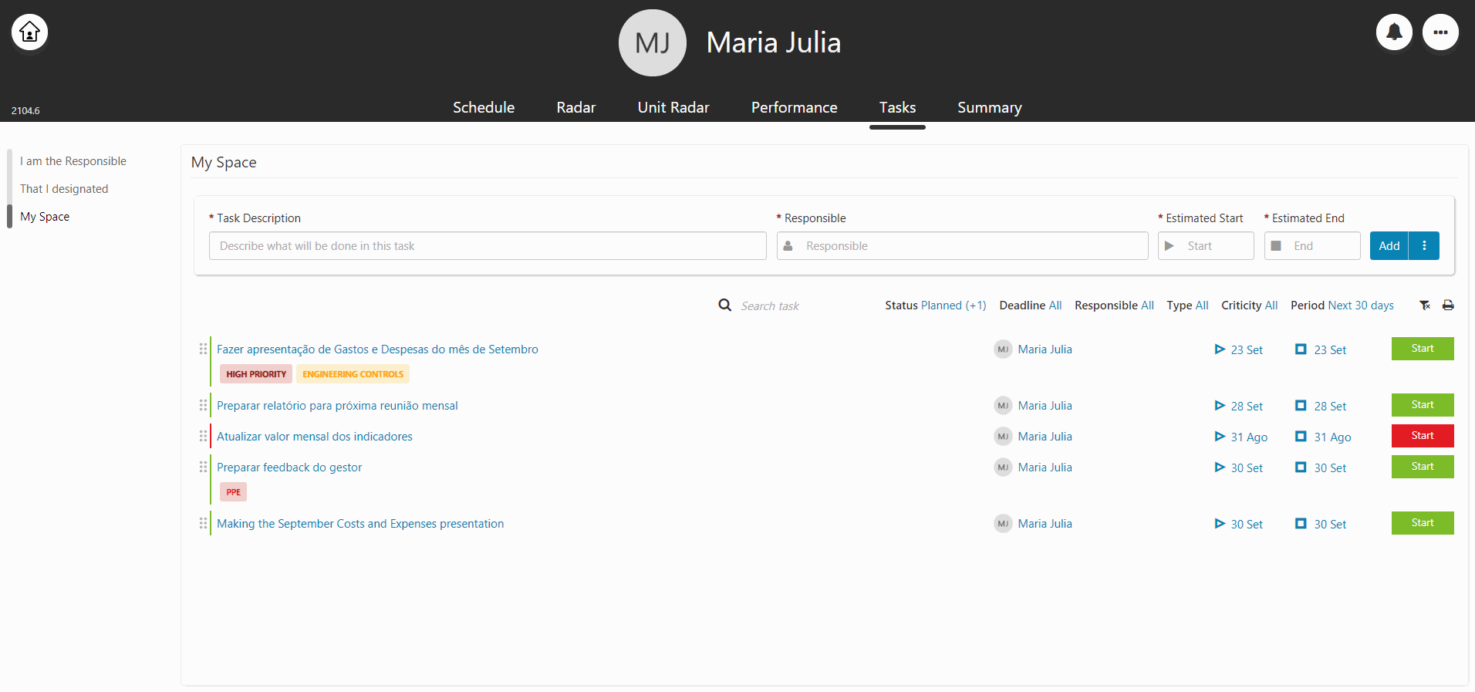
Task: Grab drag handle of 'Fazer apresentação' task
Action: 203,349
